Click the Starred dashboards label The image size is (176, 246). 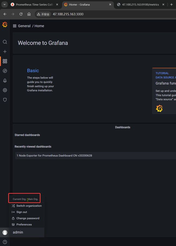point(27,135)
